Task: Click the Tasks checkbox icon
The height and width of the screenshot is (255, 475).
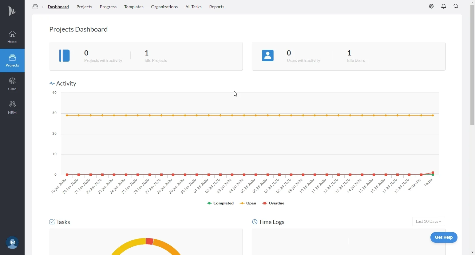Action: pyautogui.click(x=52, y=222)
